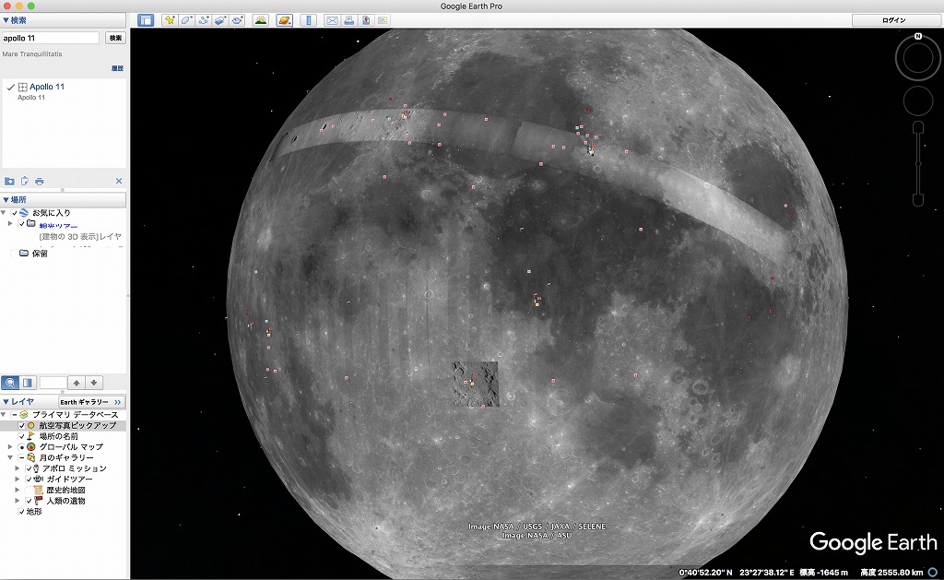Enable the 歴史的地図 layer checkbox
This screenshot has width=944, height=580.
pos(29,491)
